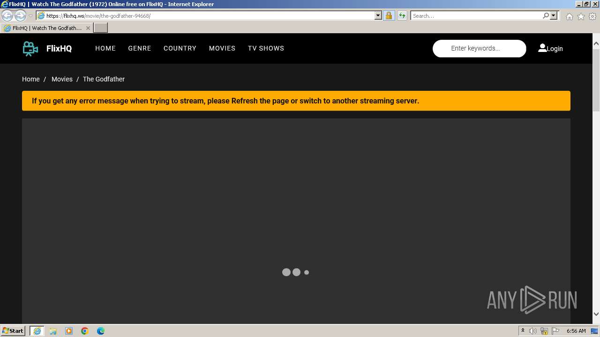This screenshot has height=337, width=600.
Task: Click the magnifier search icon
Action: (x=546, y=15)
